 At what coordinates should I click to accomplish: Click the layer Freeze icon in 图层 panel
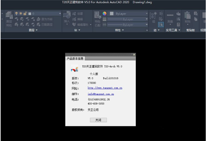coord(27,19)
